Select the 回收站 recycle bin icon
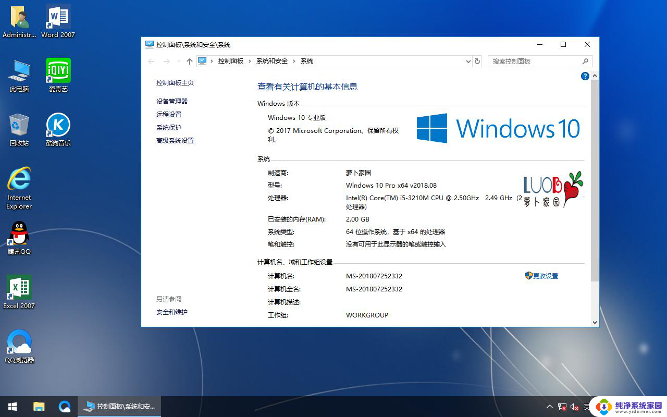The width and height of the screenshot is (667, 417). pyautogui.click(x=19, y=130)
